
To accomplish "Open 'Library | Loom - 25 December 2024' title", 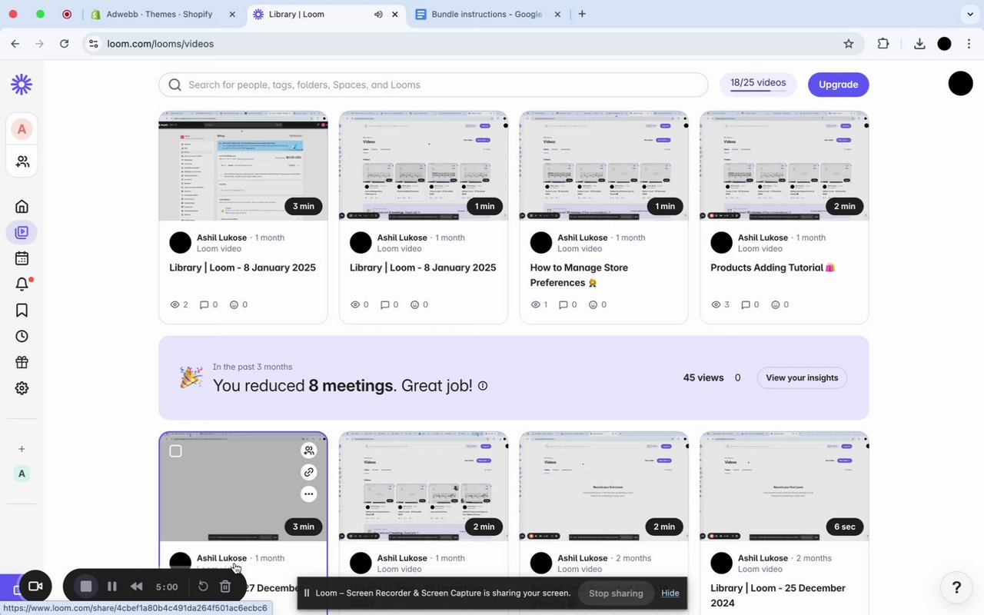I will 778,595.
